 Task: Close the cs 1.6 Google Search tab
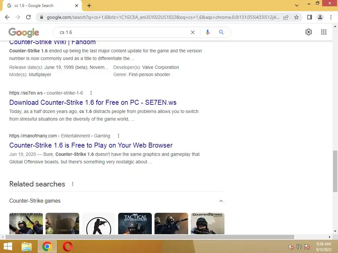[77, 6]
